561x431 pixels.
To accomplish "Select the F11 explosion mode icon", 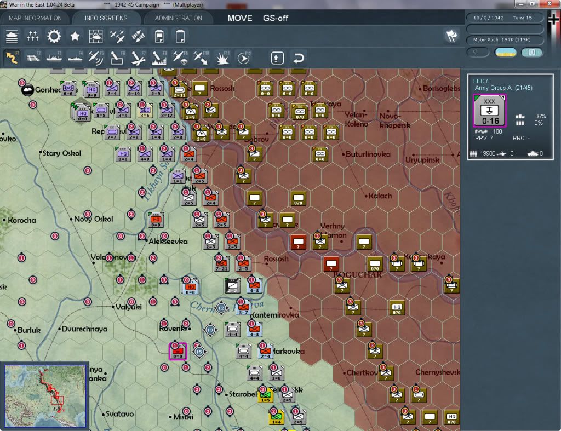I will [x=222, y=58].
